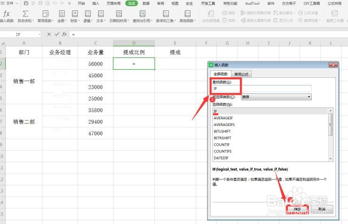Switch to the Home (开始) ribbon tab

coord(81,3)
